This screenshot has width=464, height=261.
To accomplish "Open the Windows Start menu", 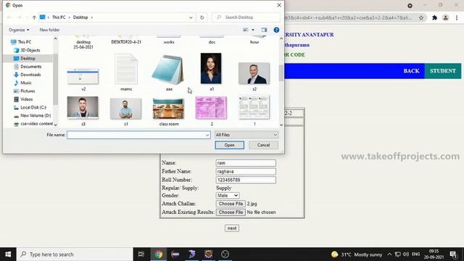I will tap(8, 254).
